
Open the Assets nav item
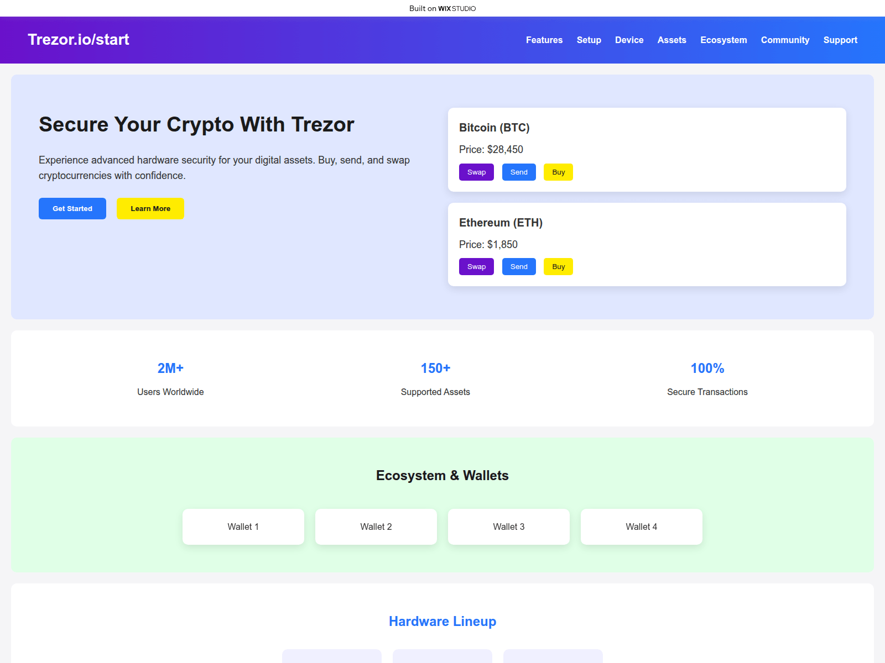671,40
